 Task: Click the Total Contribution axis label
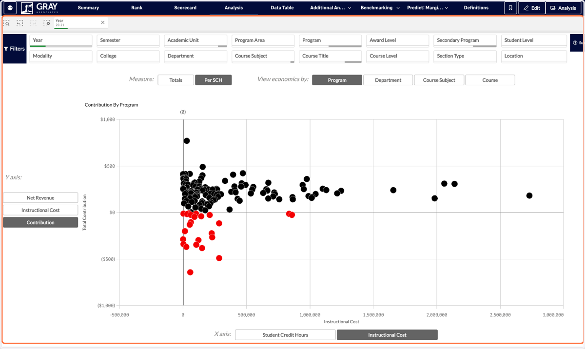tap(84, 213)
